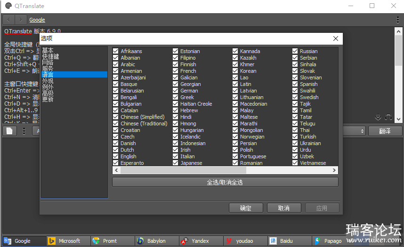
Task: Toggle the Russian language checkbox
Action: point(295,51)
